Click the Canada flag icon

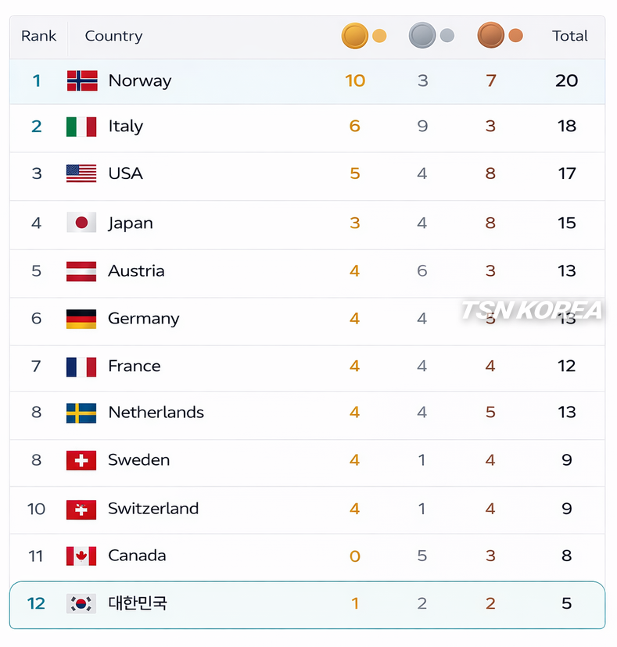pyautogui.click(x=81, y=556)
